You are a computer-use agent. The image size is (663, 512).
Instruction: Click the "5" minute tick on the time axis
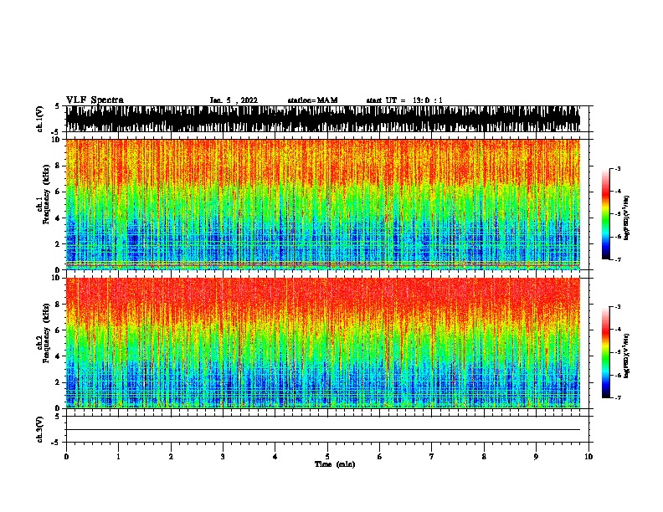(327, 457)
